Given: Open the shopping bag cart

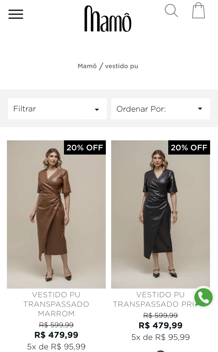Looking at the screenshot, I should tap(199, 11).
